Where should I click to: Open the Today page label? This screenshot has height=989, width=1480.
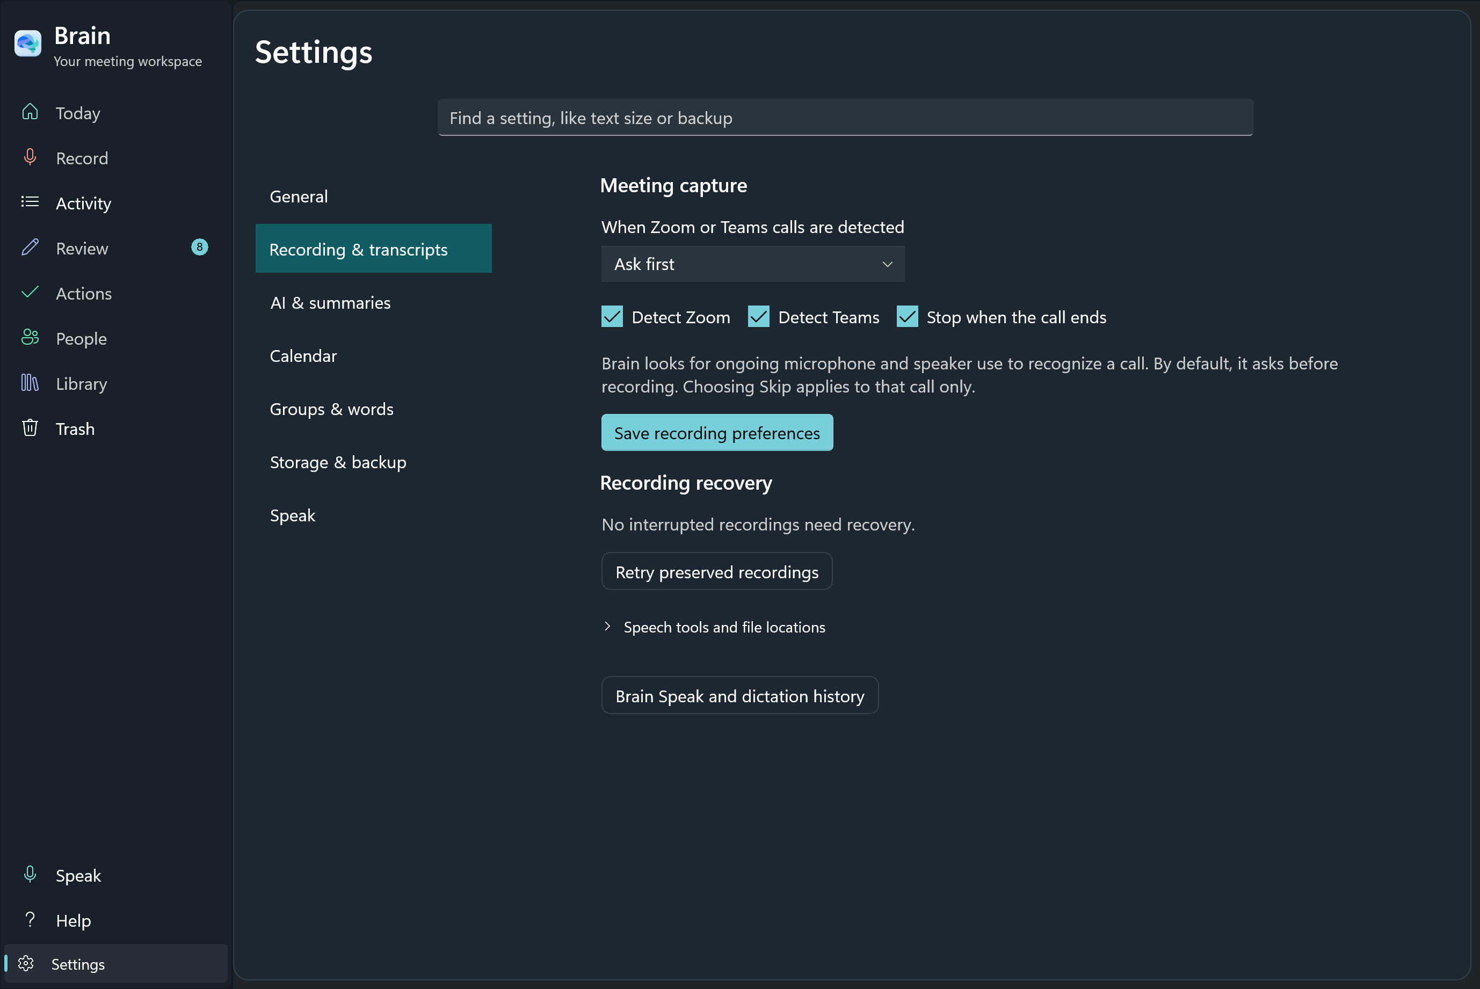coord(78,113)
